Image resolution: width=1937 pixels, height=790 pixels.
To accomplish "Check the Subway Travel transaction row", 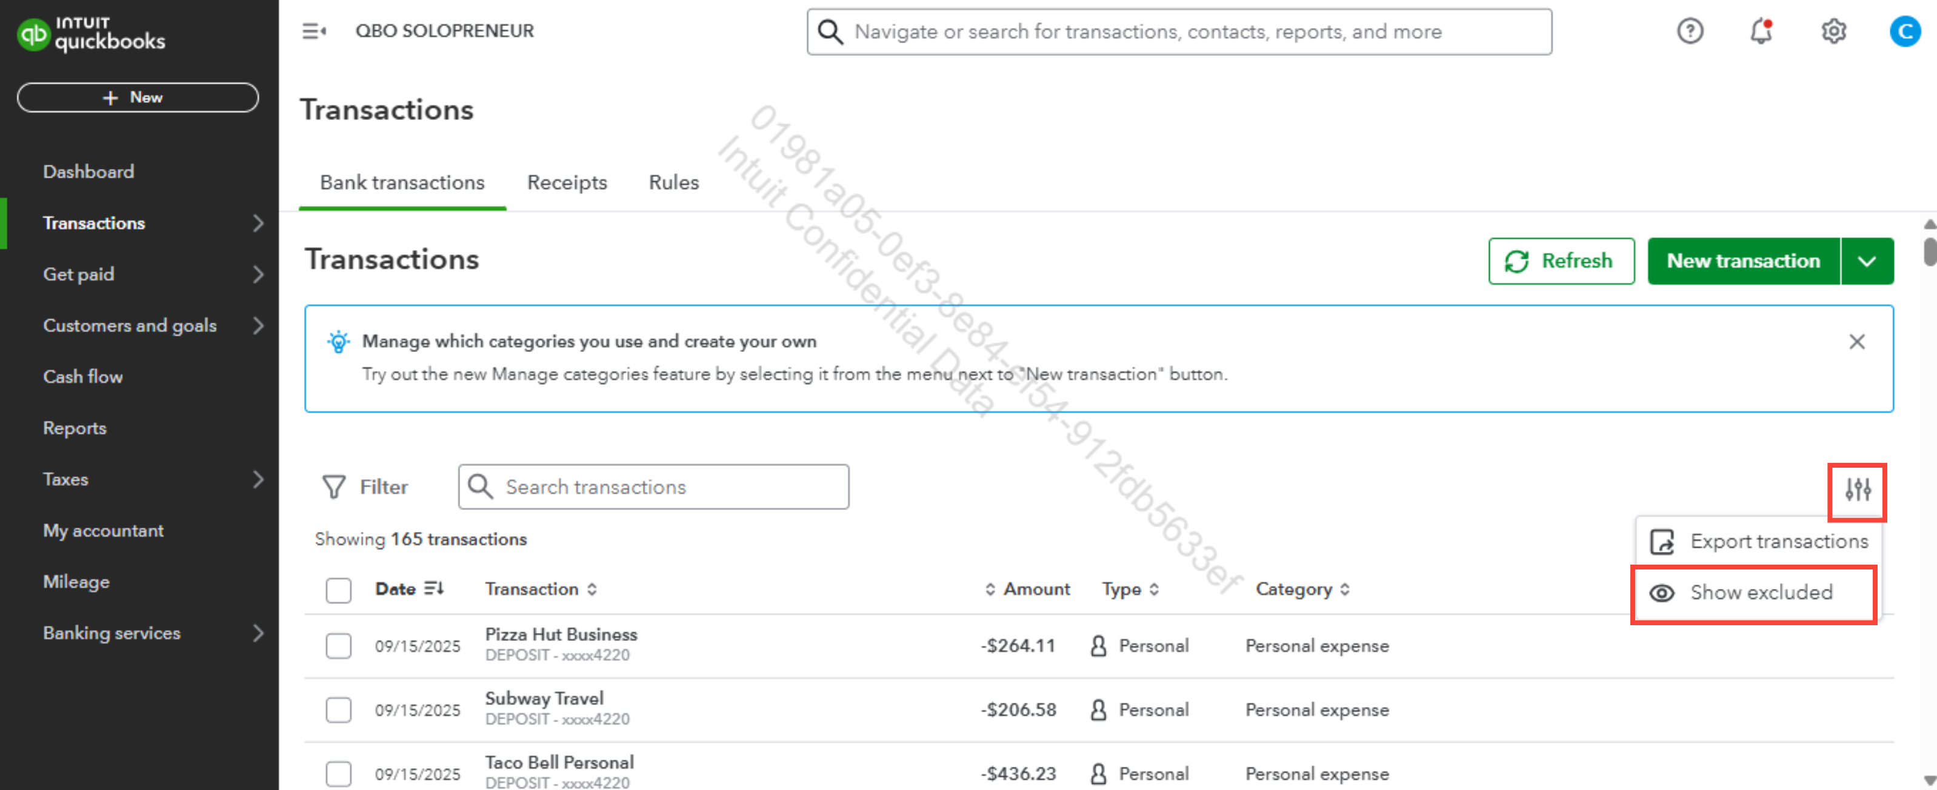I will click(338, 709).
